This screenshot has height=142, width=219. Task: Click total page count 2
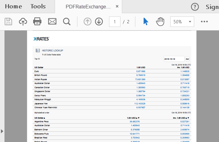point(128,22)
